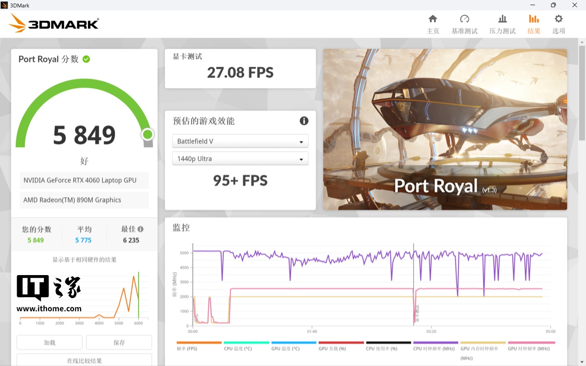Click the green check next to Port Royal 分数

(x=86, y=59)
